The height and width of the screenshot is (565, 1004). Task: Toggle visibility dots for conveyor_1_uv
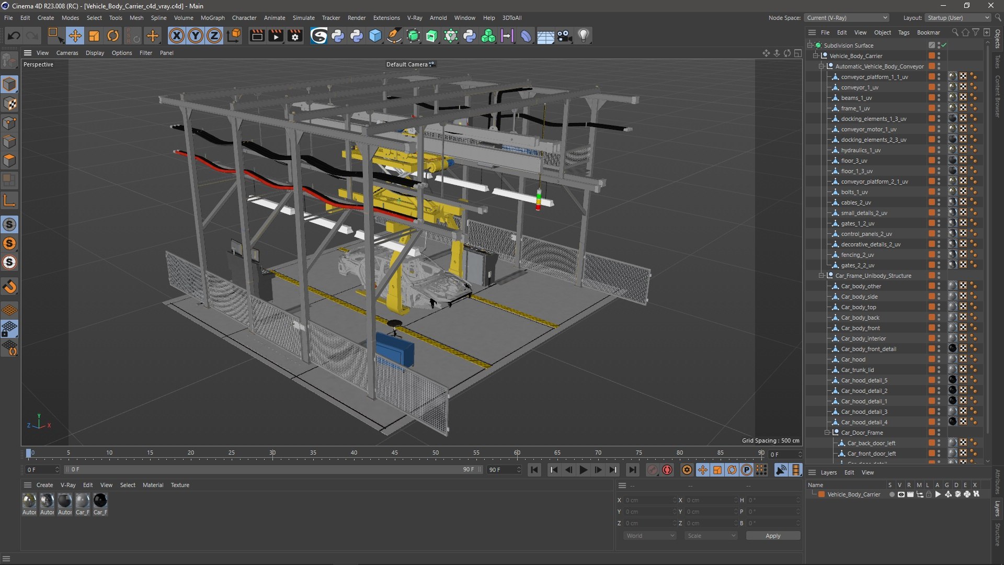pyautogui.click(x=939, y=87)
